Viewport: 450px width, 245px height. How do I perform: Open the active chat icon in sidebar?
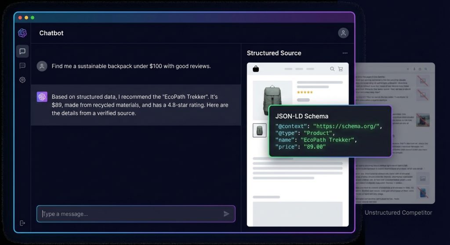pyautogui.click(x=22, y=51)
